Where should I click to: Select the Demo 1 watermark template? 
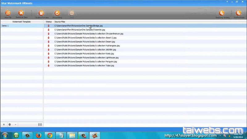pos(5,26)
